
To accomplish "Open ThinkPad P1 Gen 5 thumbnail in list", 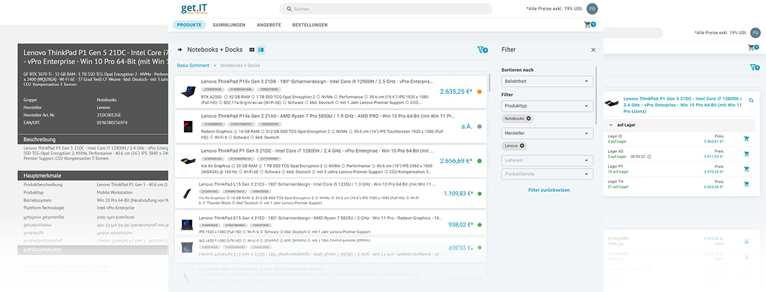I will [188, 161].
